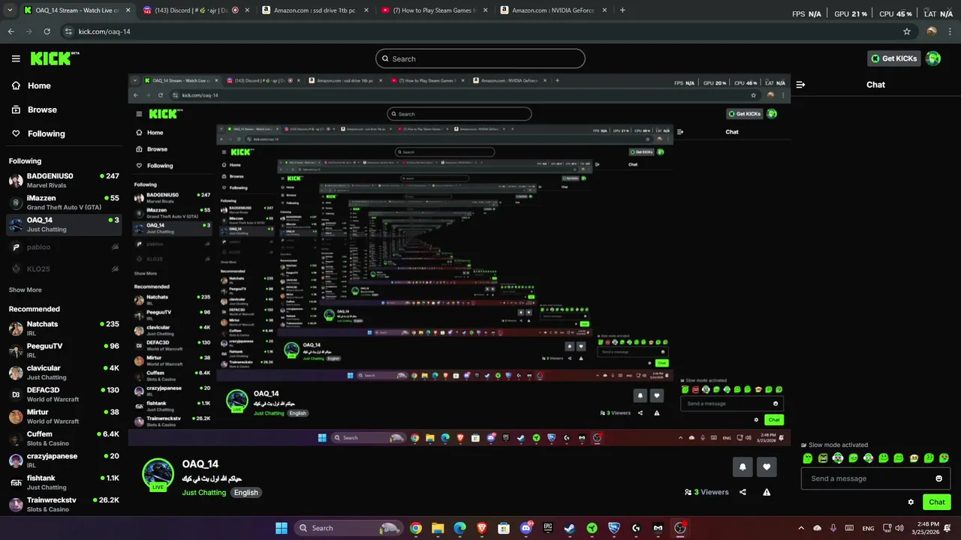Click the browser back arrow
This screenshot has height=540, width=961.
pyautogui.click(x=11, y=31)
